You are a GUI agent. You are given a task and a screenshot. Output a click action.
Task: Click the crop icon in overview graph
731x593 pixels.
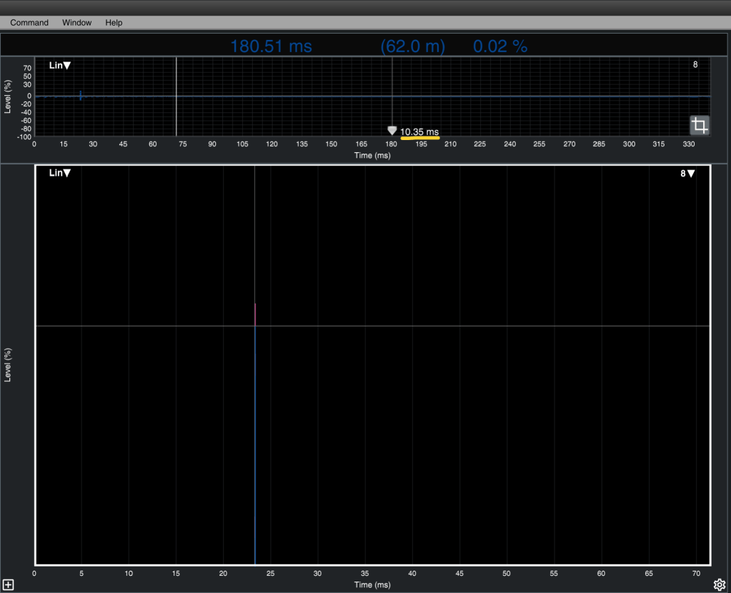point(700,126)
